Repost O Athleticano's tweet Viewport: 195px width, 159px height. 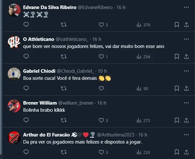[64, 57]
